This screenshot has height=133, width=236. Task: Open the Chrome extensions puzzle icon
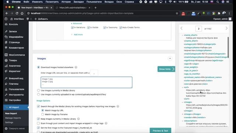(219, 13)
